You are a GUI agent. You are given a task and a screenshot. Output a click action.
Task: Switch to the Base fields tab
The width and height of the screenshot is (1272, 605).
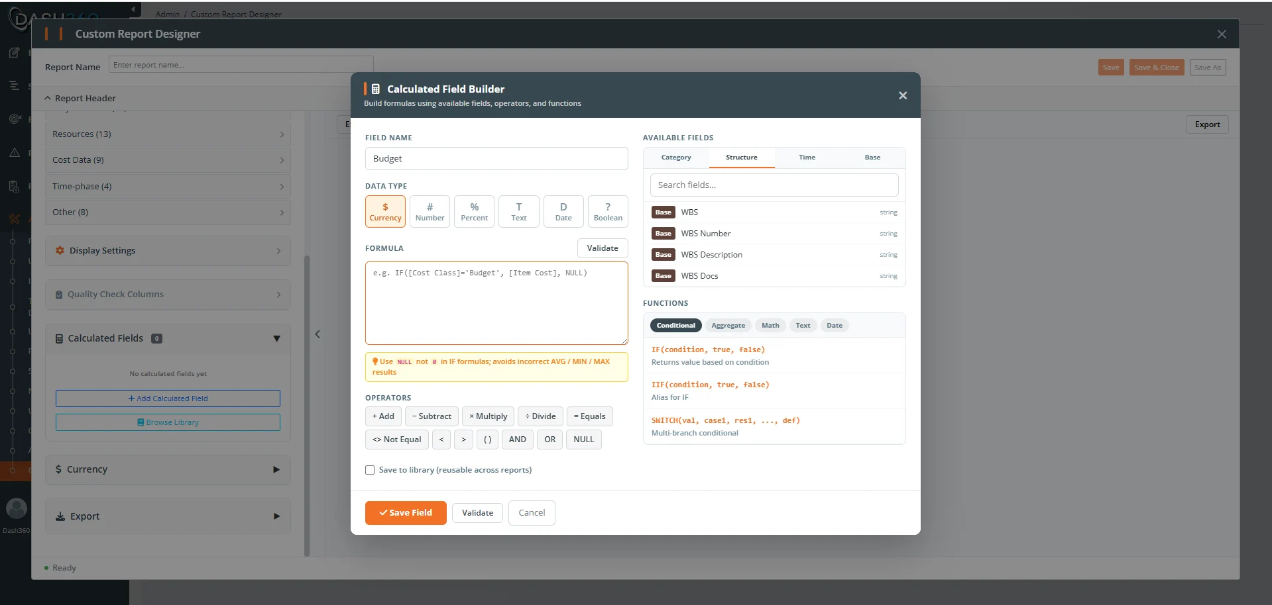(x=872, y=158)
